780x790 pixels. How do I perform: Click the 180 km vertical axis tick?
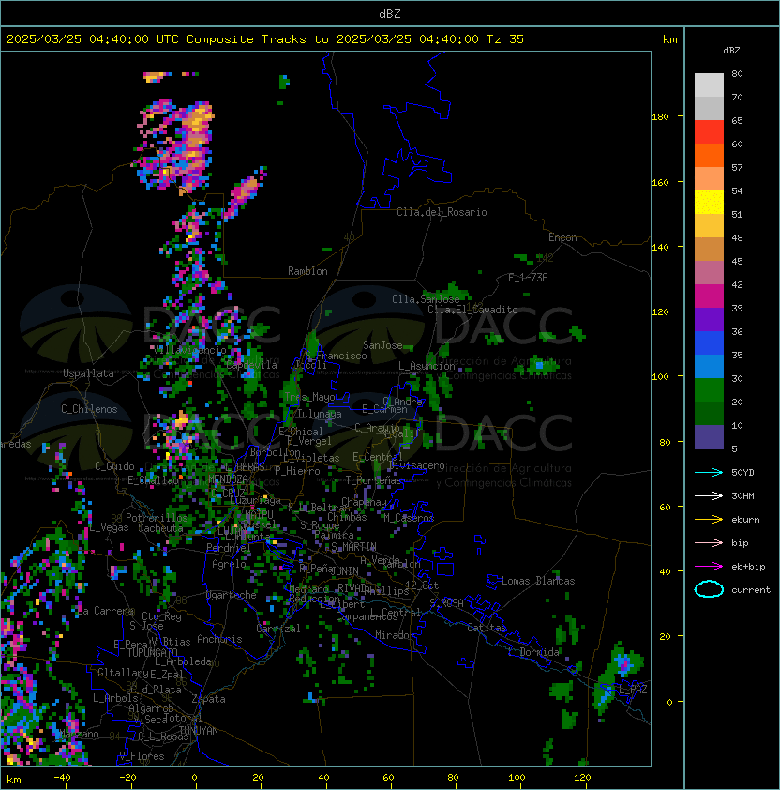pyautogui.click(x=660, y=117)
